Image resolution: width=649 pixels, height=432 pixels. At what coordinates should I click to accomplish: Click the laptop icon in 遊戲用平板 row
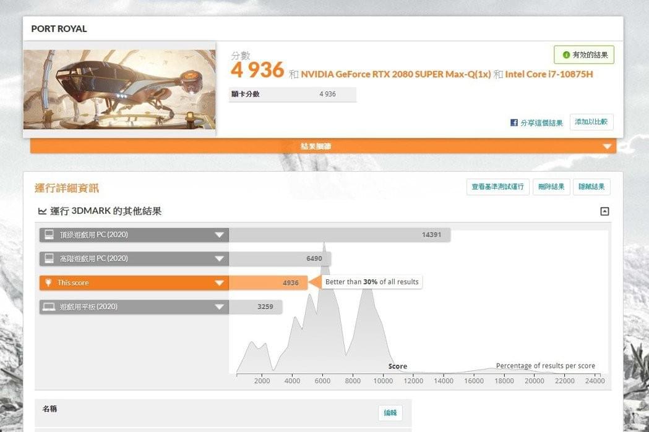[49, 307]
